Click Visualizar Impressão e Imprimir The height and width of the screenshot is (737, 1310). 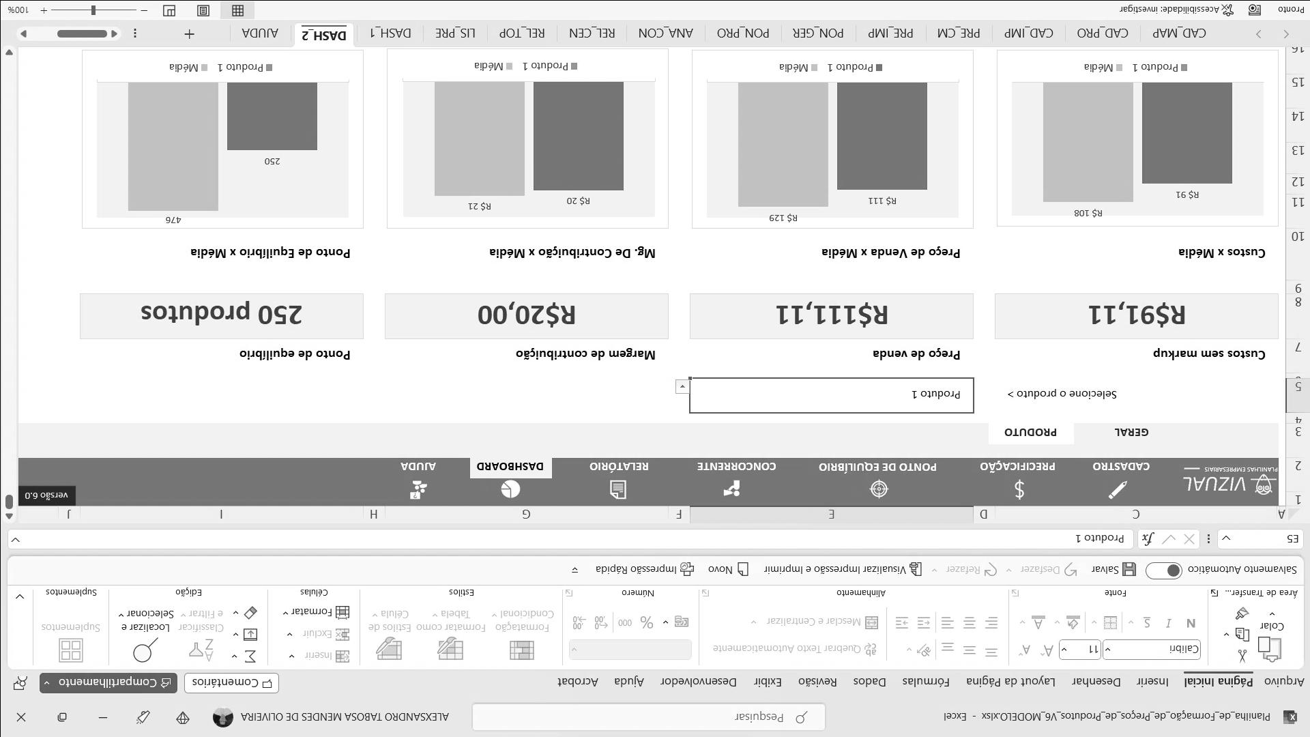[843, 569]
